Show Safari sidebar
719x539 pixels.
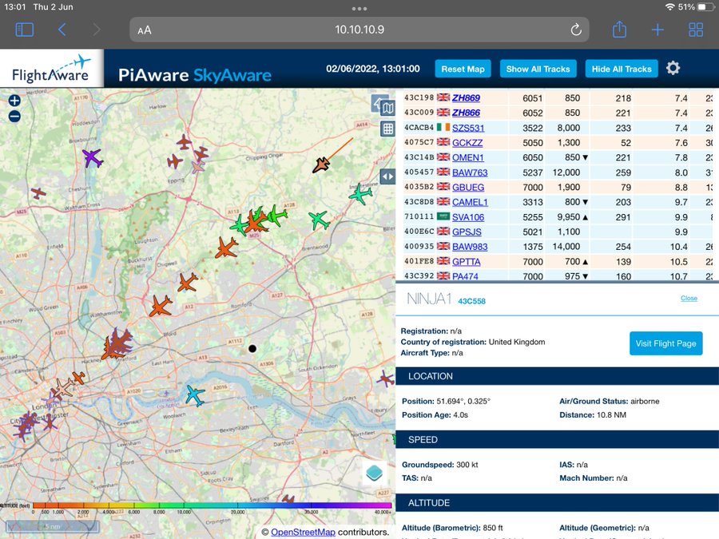click(24, 30)
